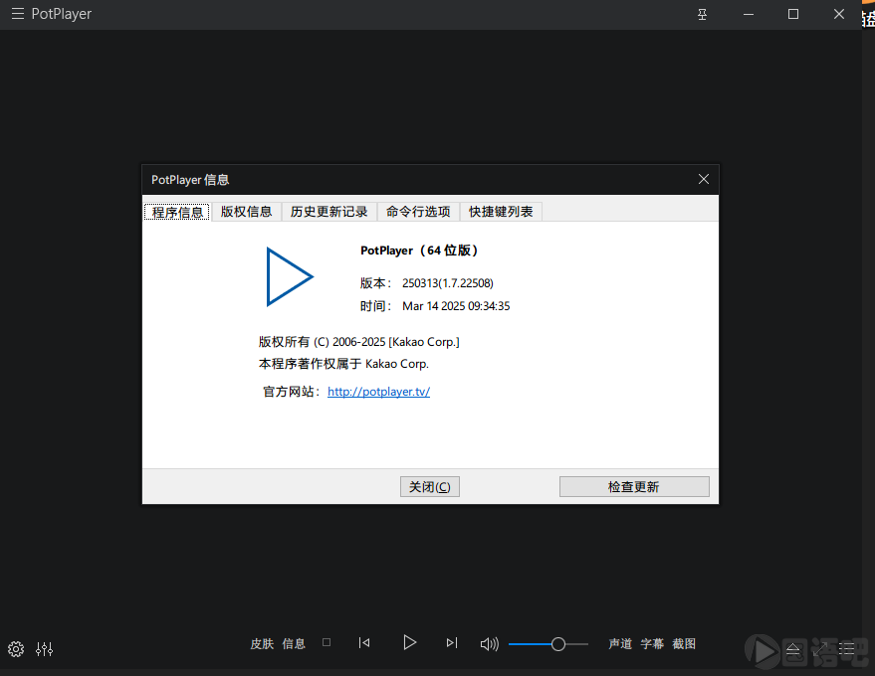875x676 pixels.
Task: Start playback with the play button
Action: pyautogui.click(x=409, y=643)
